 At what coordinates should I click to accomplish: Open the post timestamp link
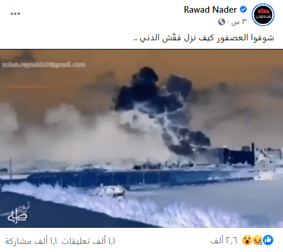coord(239,22)
